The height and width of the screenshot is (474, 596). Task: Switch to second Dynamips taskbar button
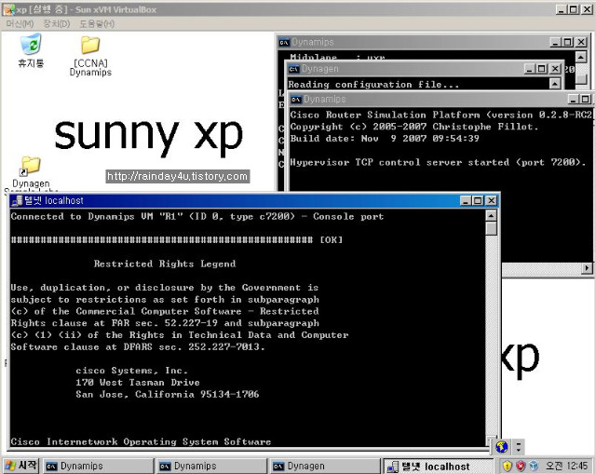[211, 466]
